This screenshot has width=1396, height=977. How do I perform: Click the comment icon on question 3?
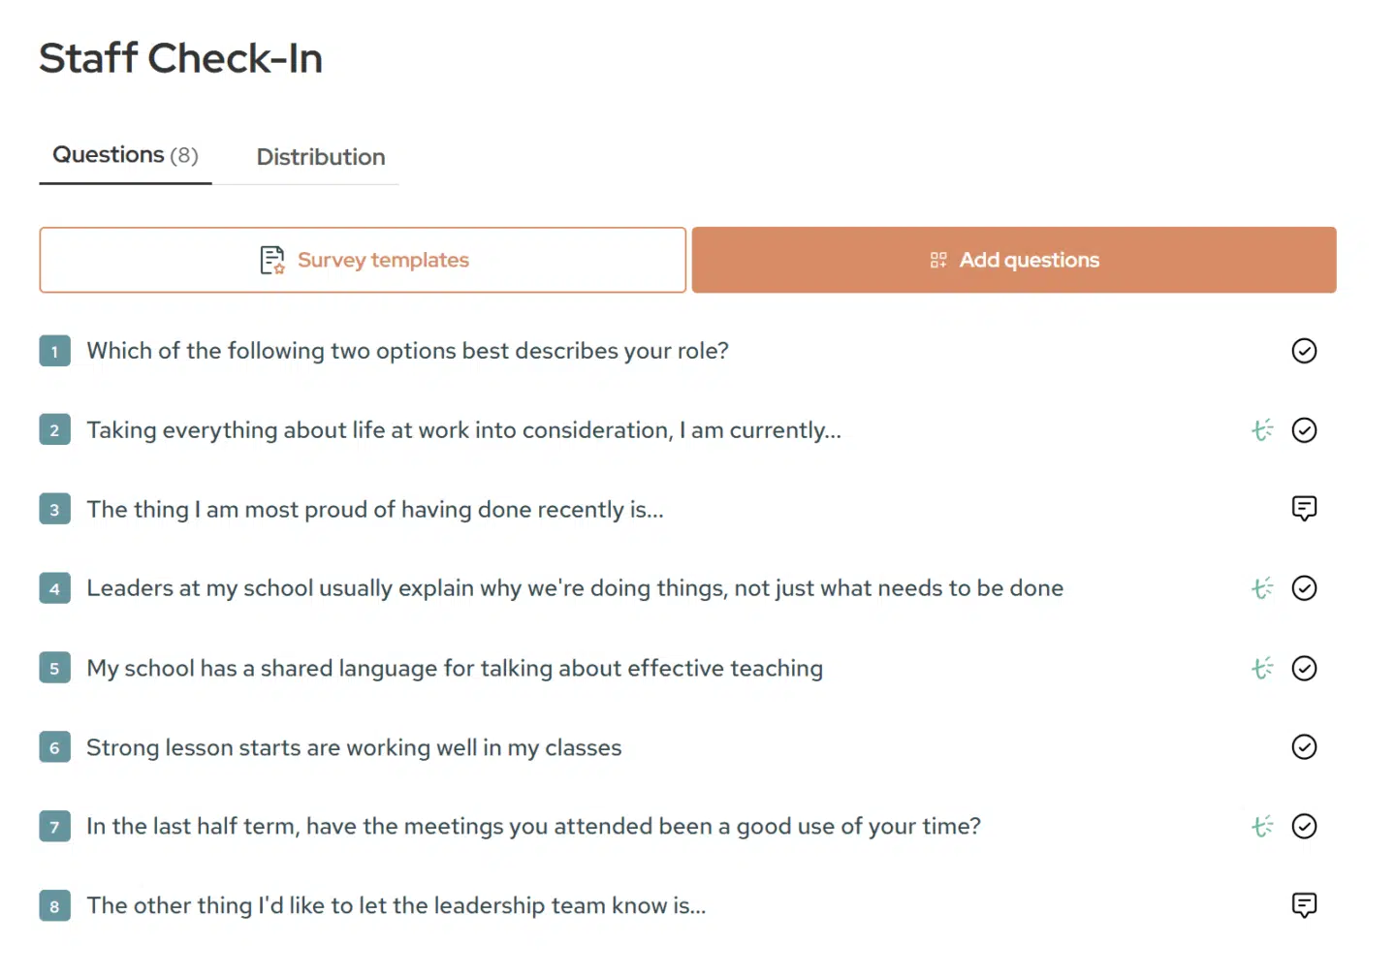tap(1304, 509)
